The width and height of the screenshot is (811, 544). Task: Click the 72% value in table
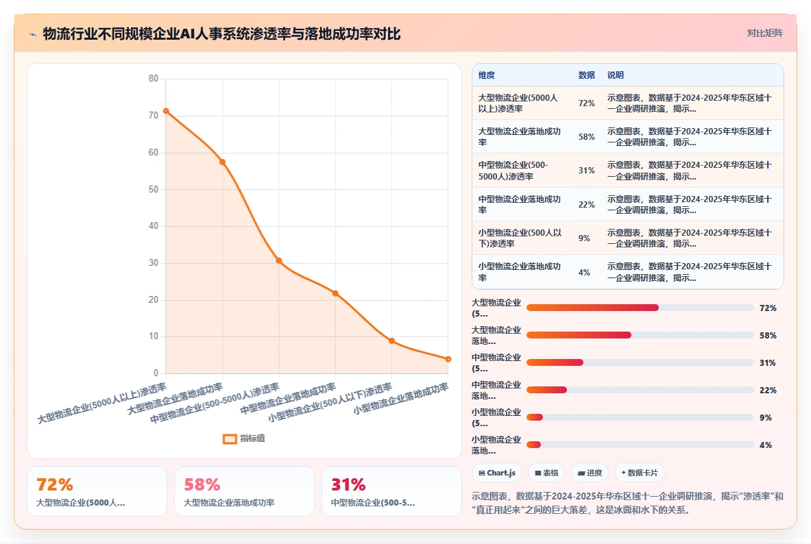[x=586, y=103]
